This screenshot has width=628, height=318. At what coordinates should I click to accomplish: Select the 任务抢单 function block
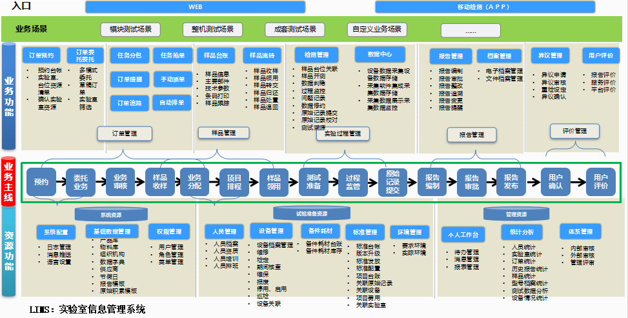[172, 55]
